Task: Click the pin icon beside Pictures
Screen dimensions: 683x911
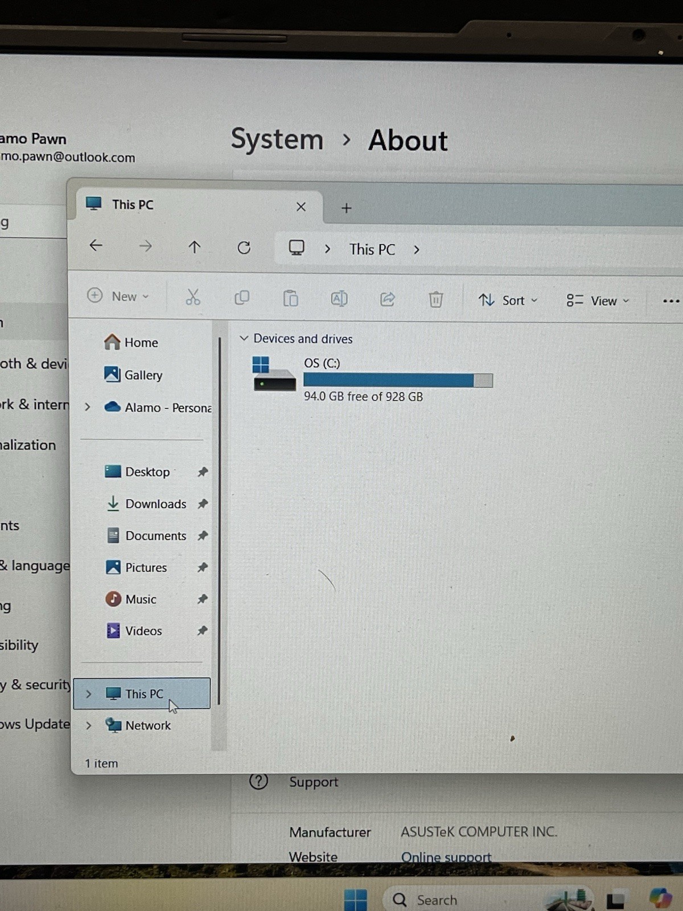Action: (x=203, y=567)
